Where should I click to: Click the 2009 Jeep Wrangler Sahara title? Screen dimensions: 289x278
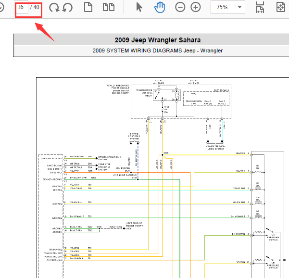coord(158,40)
